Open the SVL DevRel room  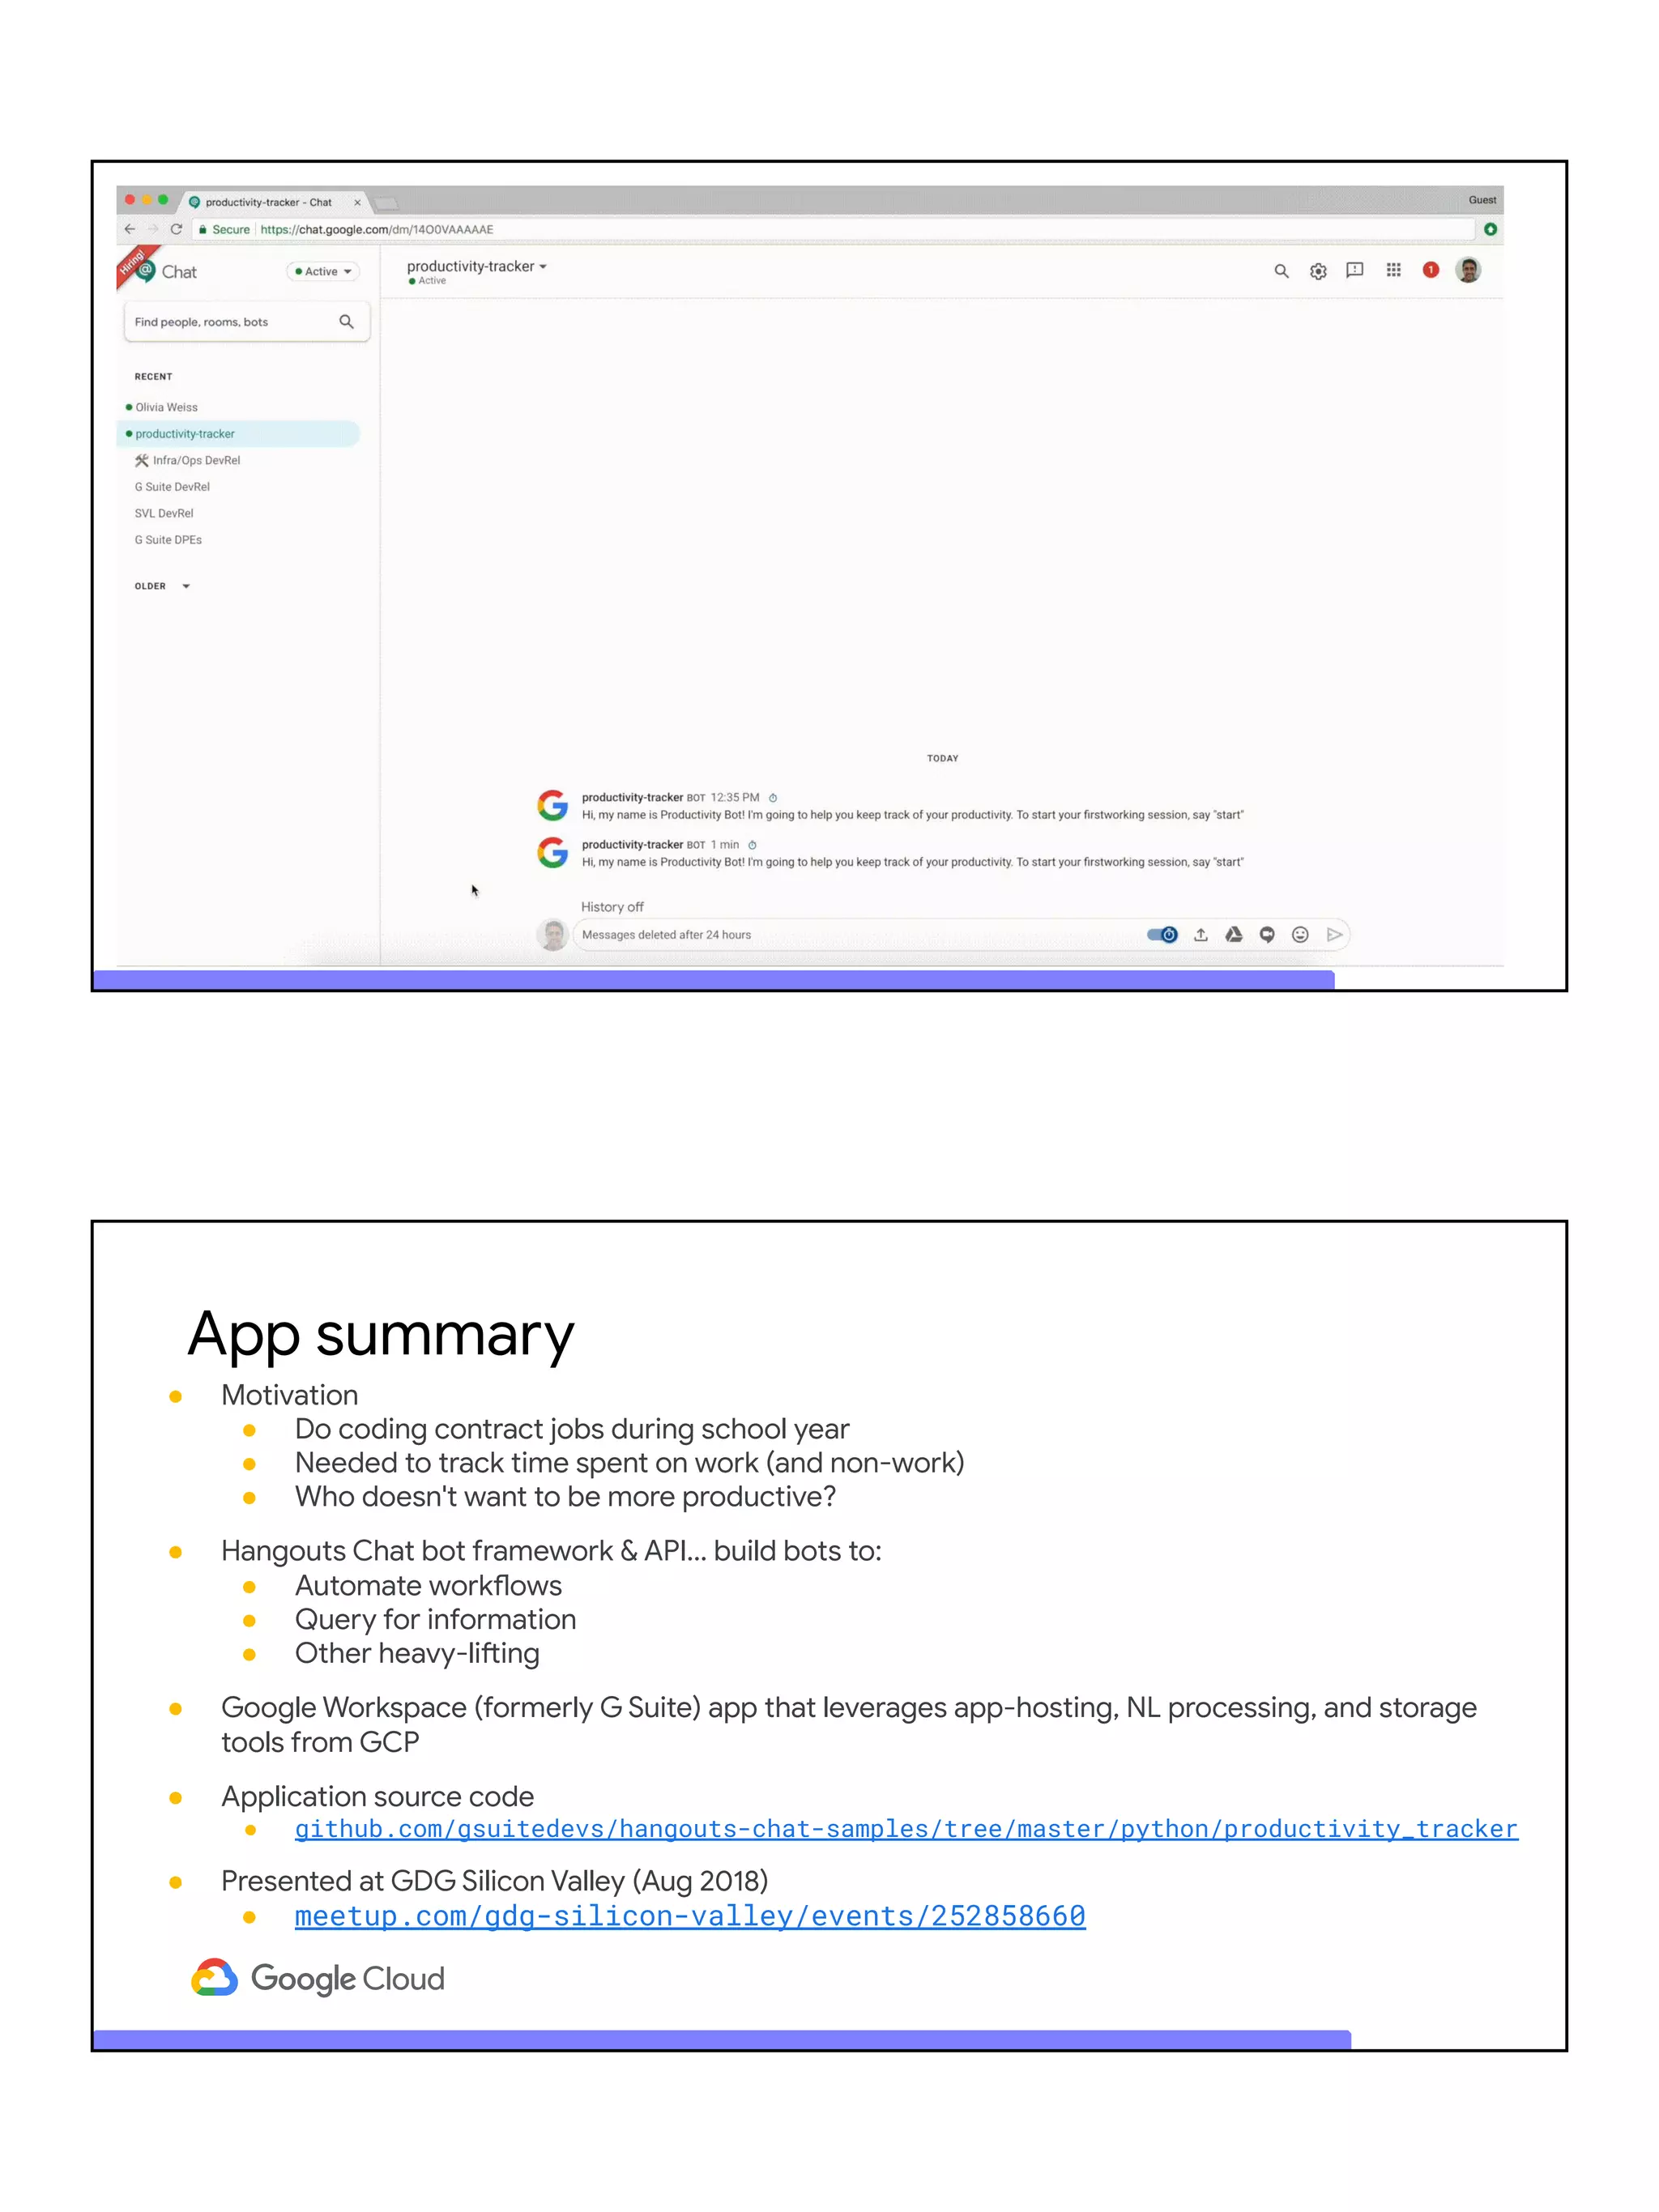click(164, 513)
